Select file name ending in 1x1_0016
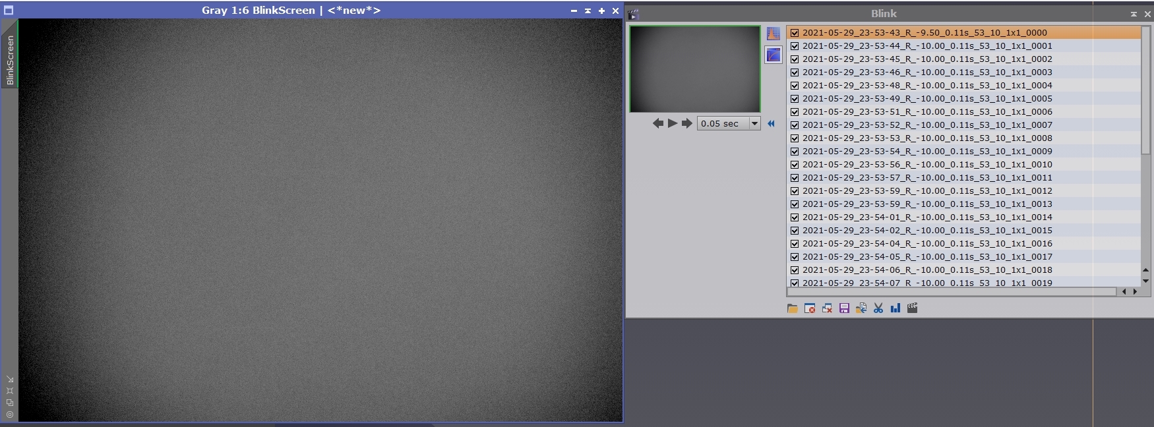Screen dimensions: 1154x427 [x=927, y=244]
